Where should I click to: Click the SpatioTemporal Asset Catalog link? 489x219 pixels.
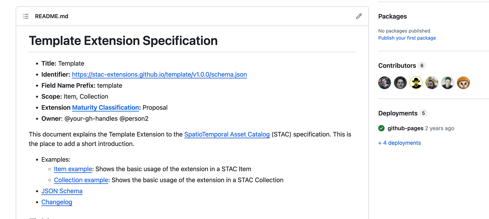227,134
